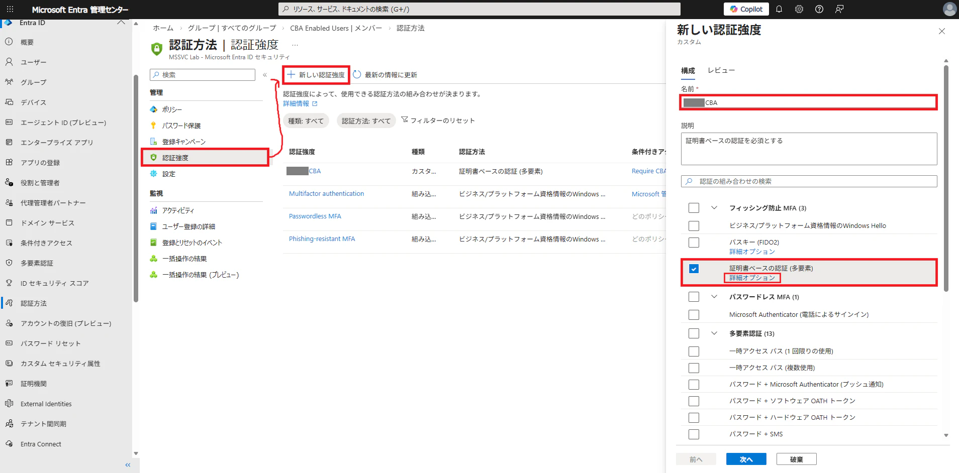Collapse the left sidebar with bottom chevrons
Viewport: 959px width, 473px height.
[128, 465]
